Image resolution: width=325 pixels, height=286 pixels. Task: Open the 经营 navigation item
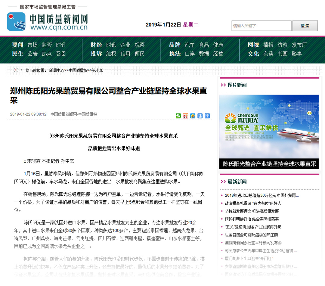click(x=218, y=54)
